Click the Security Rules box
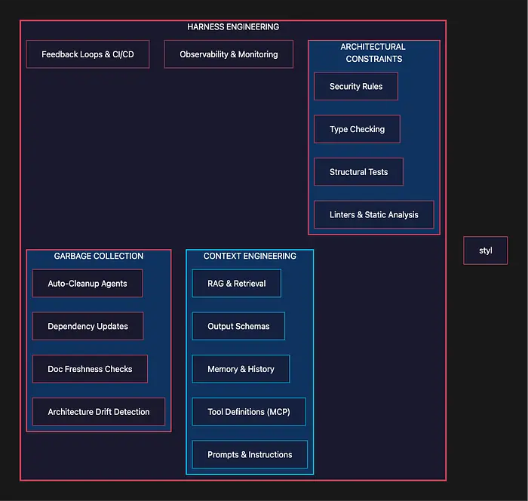 pyautogui.click(x=356, y=87)
